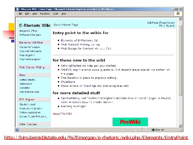Open the Favorites menu

click(45, 14)
